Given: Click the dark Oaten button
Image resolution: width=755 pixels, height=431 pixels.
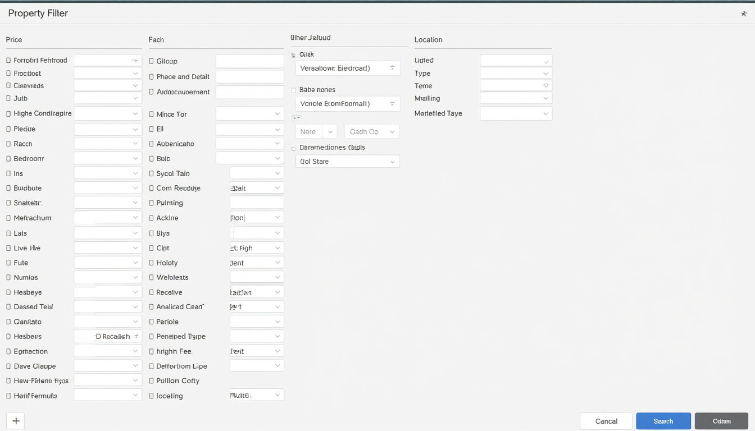Looking at the screenshot, I should (722, 421).
